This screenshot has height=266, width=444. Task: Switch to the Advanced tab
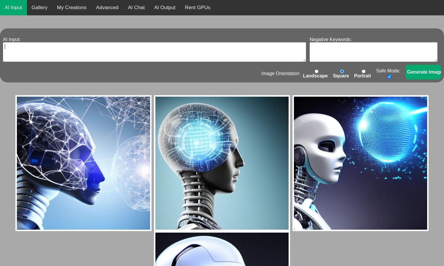tap(107, 8)
